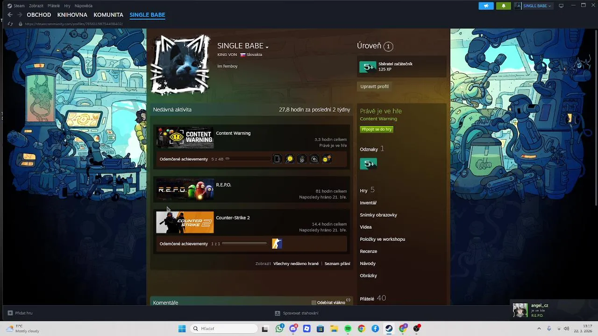Screen dimensions: 598x336
Task: Open the 5+ badge under Odznaky
Action: [368, 163]
